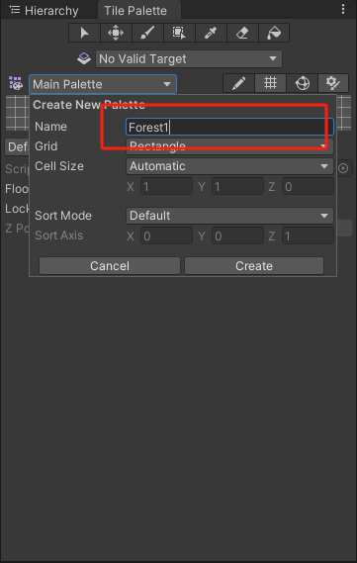Screen dimensions: 357x563
Task: Open brush settings gear icon
Action: pyautogui.click(x=333, y=84)
